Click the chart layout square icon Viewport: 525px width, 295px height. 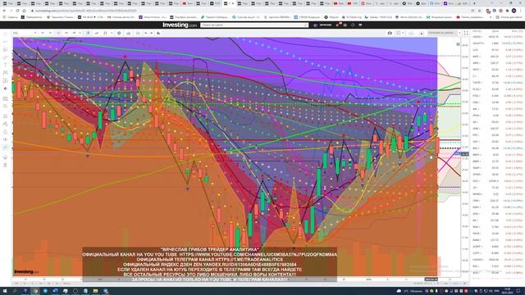click(399, 33)
